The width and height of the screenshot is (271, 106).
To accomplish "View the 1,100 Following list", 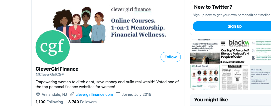I will tap(49, 102).
